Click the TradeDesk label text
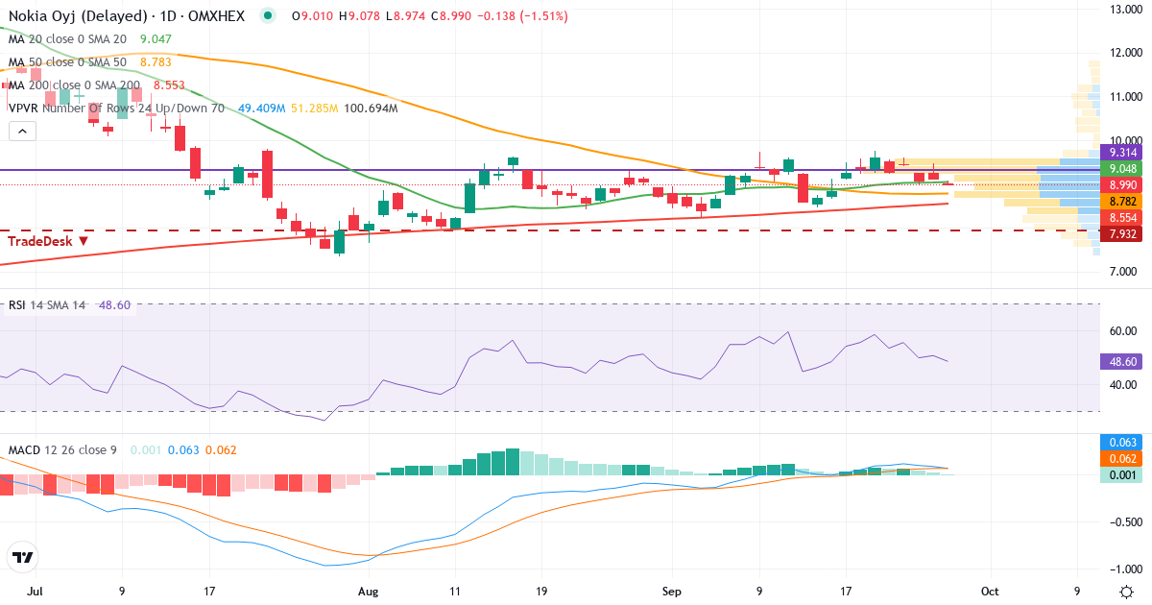This screenshot has height=605, width=1152. (x=40, y=241)
